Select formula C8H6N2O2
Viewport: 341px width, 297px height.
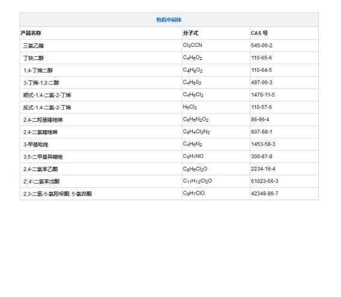[196, 119]
